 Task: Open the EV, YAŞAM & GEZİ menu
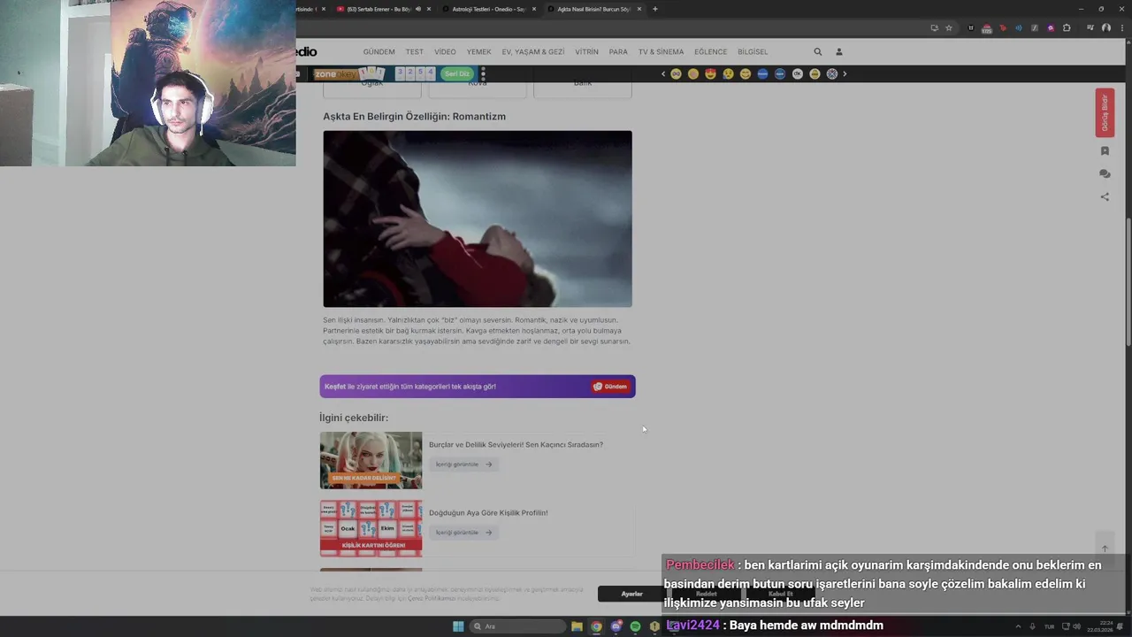pos(533,52)
